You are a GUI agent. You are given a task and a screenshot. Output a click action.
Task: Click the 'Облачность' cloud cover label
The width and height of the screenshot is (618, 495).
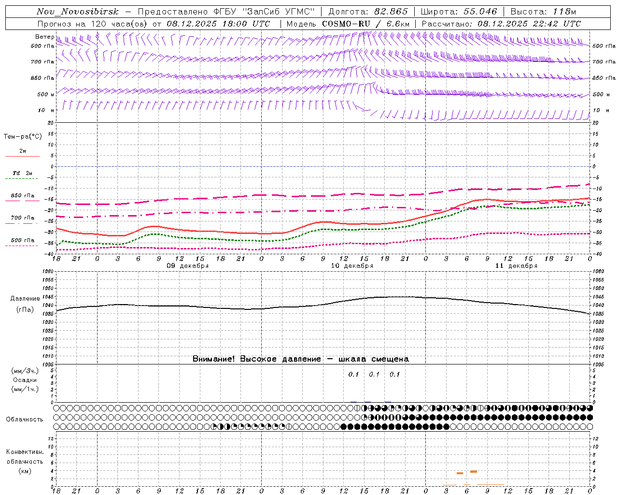click(x=25, y=419)
